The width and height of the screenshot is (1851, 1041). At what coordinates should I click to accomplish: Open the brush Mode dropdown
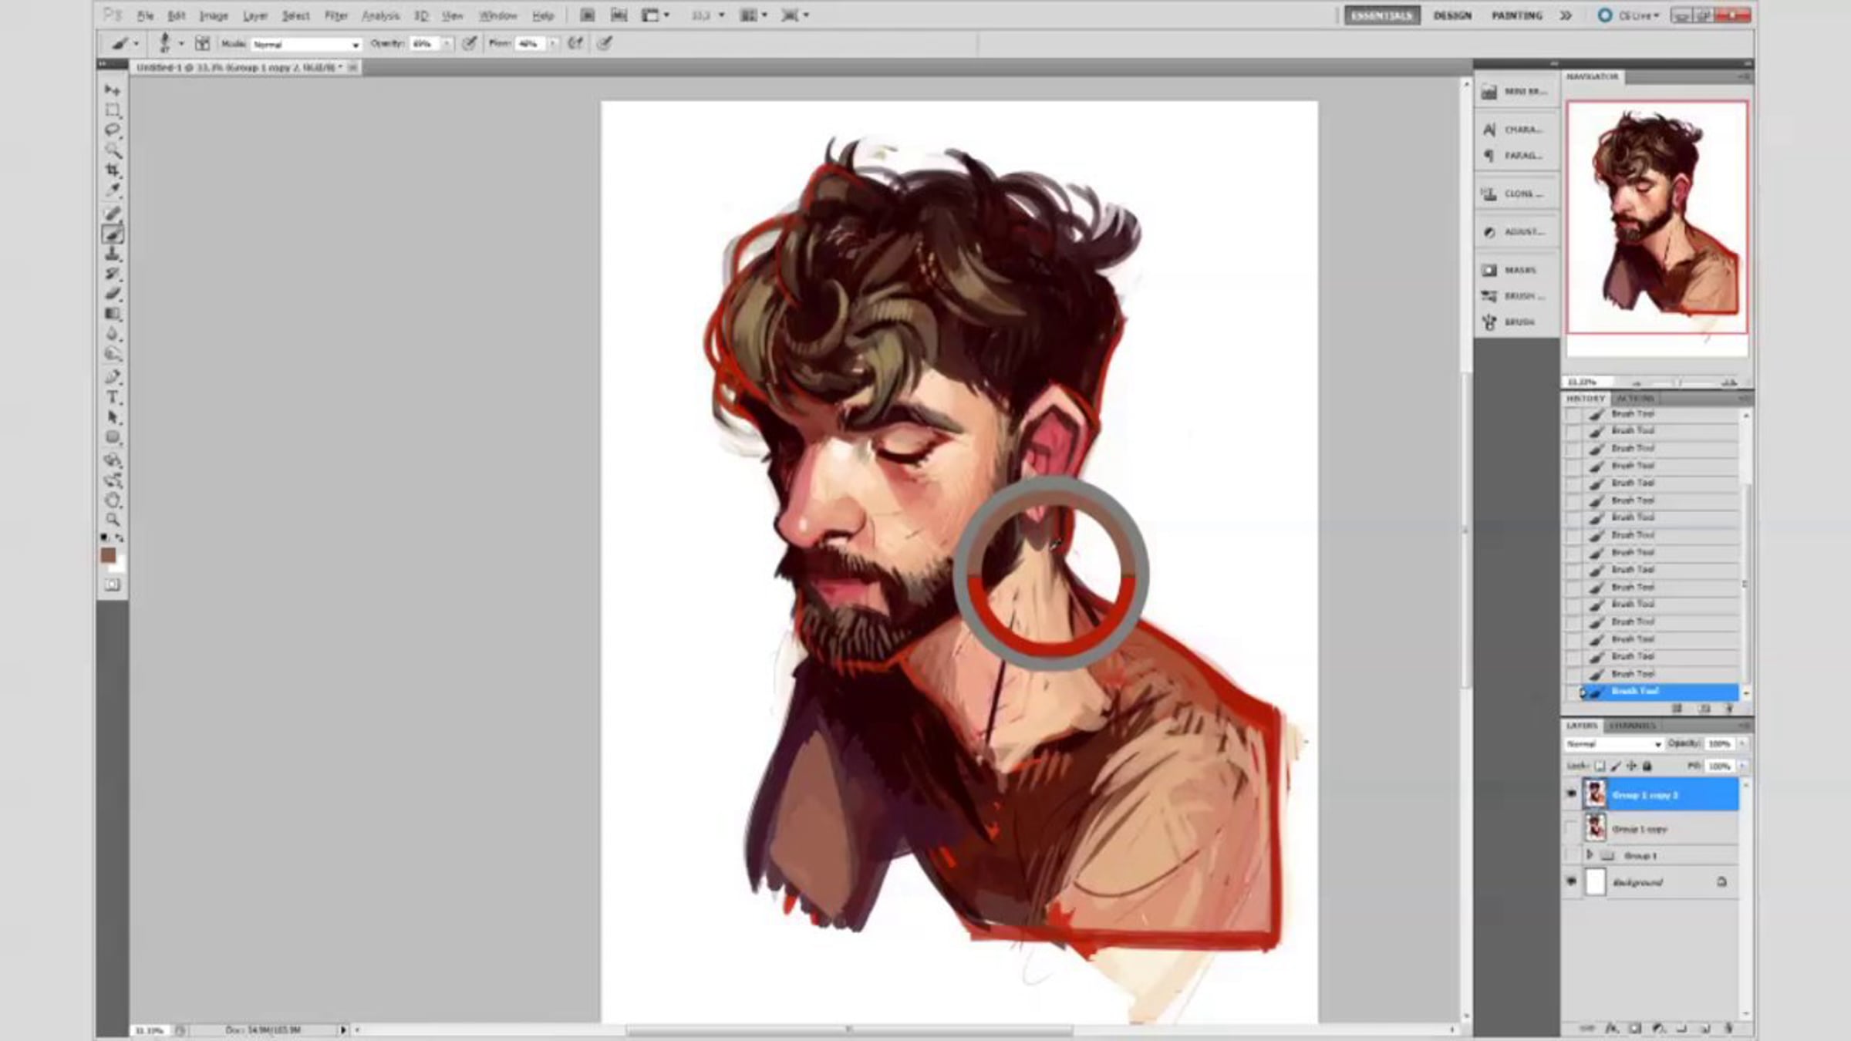point(306,44)
